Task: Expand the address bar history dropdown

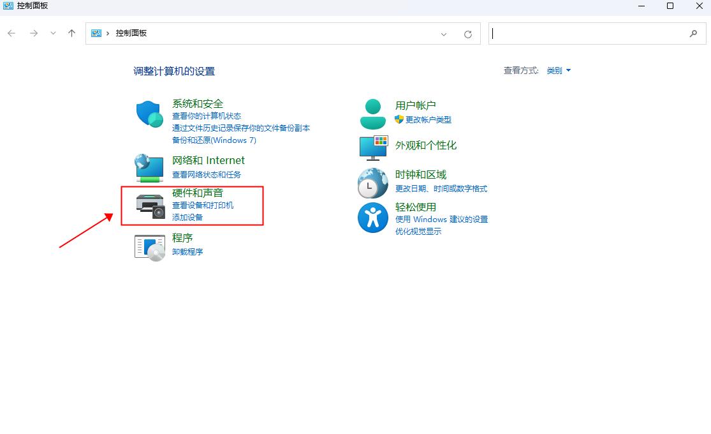Action: 444,33
